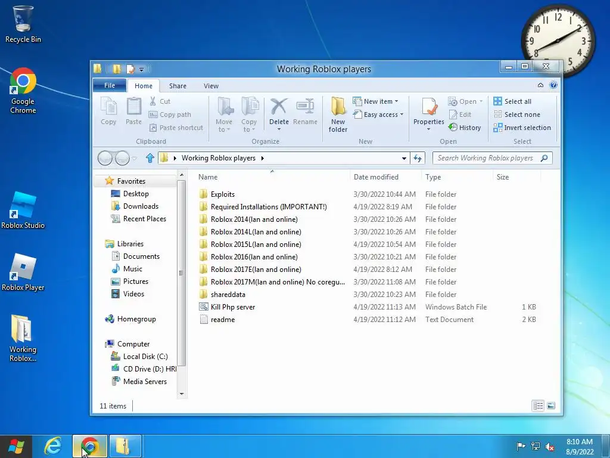Switch to the Share ribbon tab

pos(178,86)
